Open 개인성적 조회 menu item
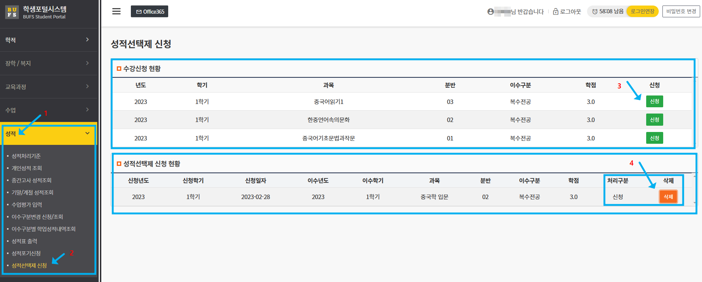 click(27, 168)
